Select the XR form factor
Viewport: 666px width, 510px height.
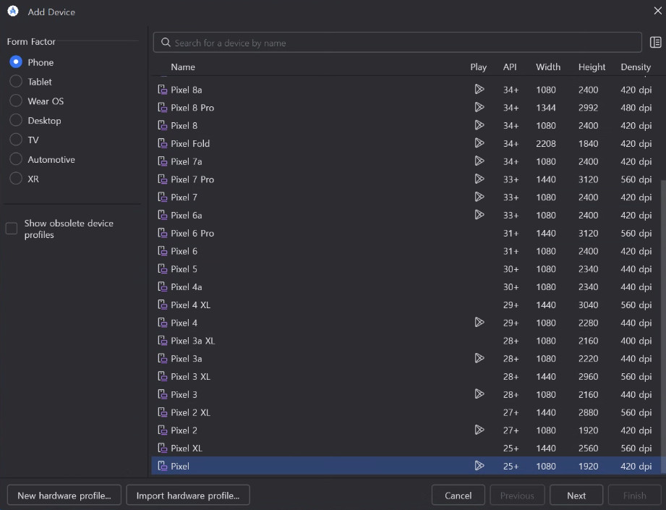click(16, 179)
